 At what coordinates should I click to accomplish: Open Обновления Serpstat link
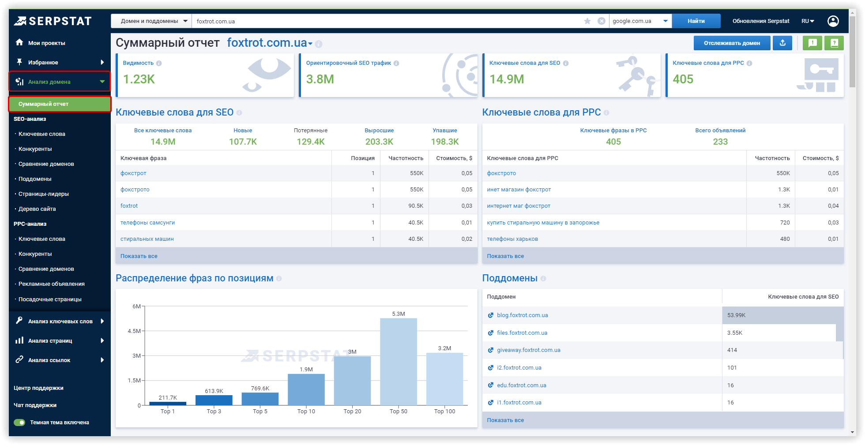click(x=761, y=21)
